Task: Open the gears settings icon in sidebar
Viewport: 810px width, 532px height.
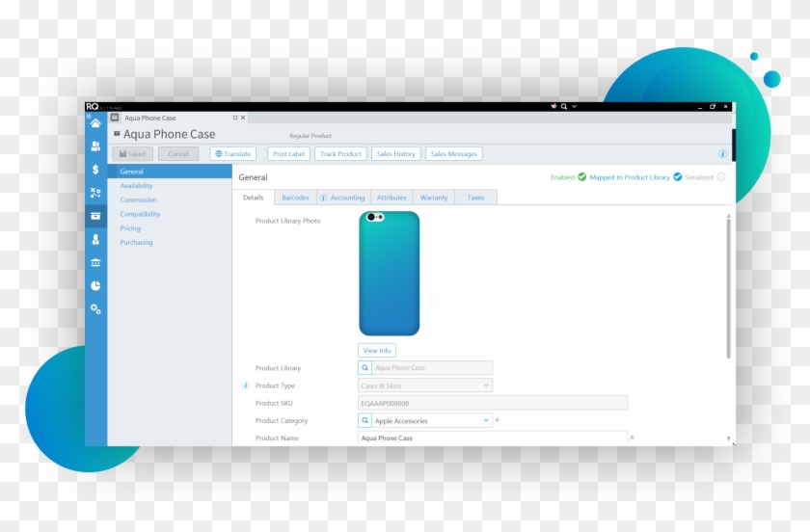Action: click(95, 308)
